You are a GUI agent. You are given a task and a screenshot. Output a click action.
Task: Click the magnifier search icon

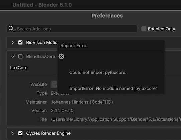tap(11, 29)
